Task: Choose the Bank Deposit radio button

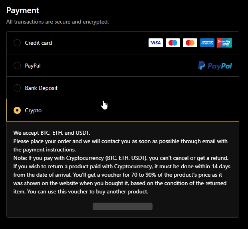Action: point(17,88)
